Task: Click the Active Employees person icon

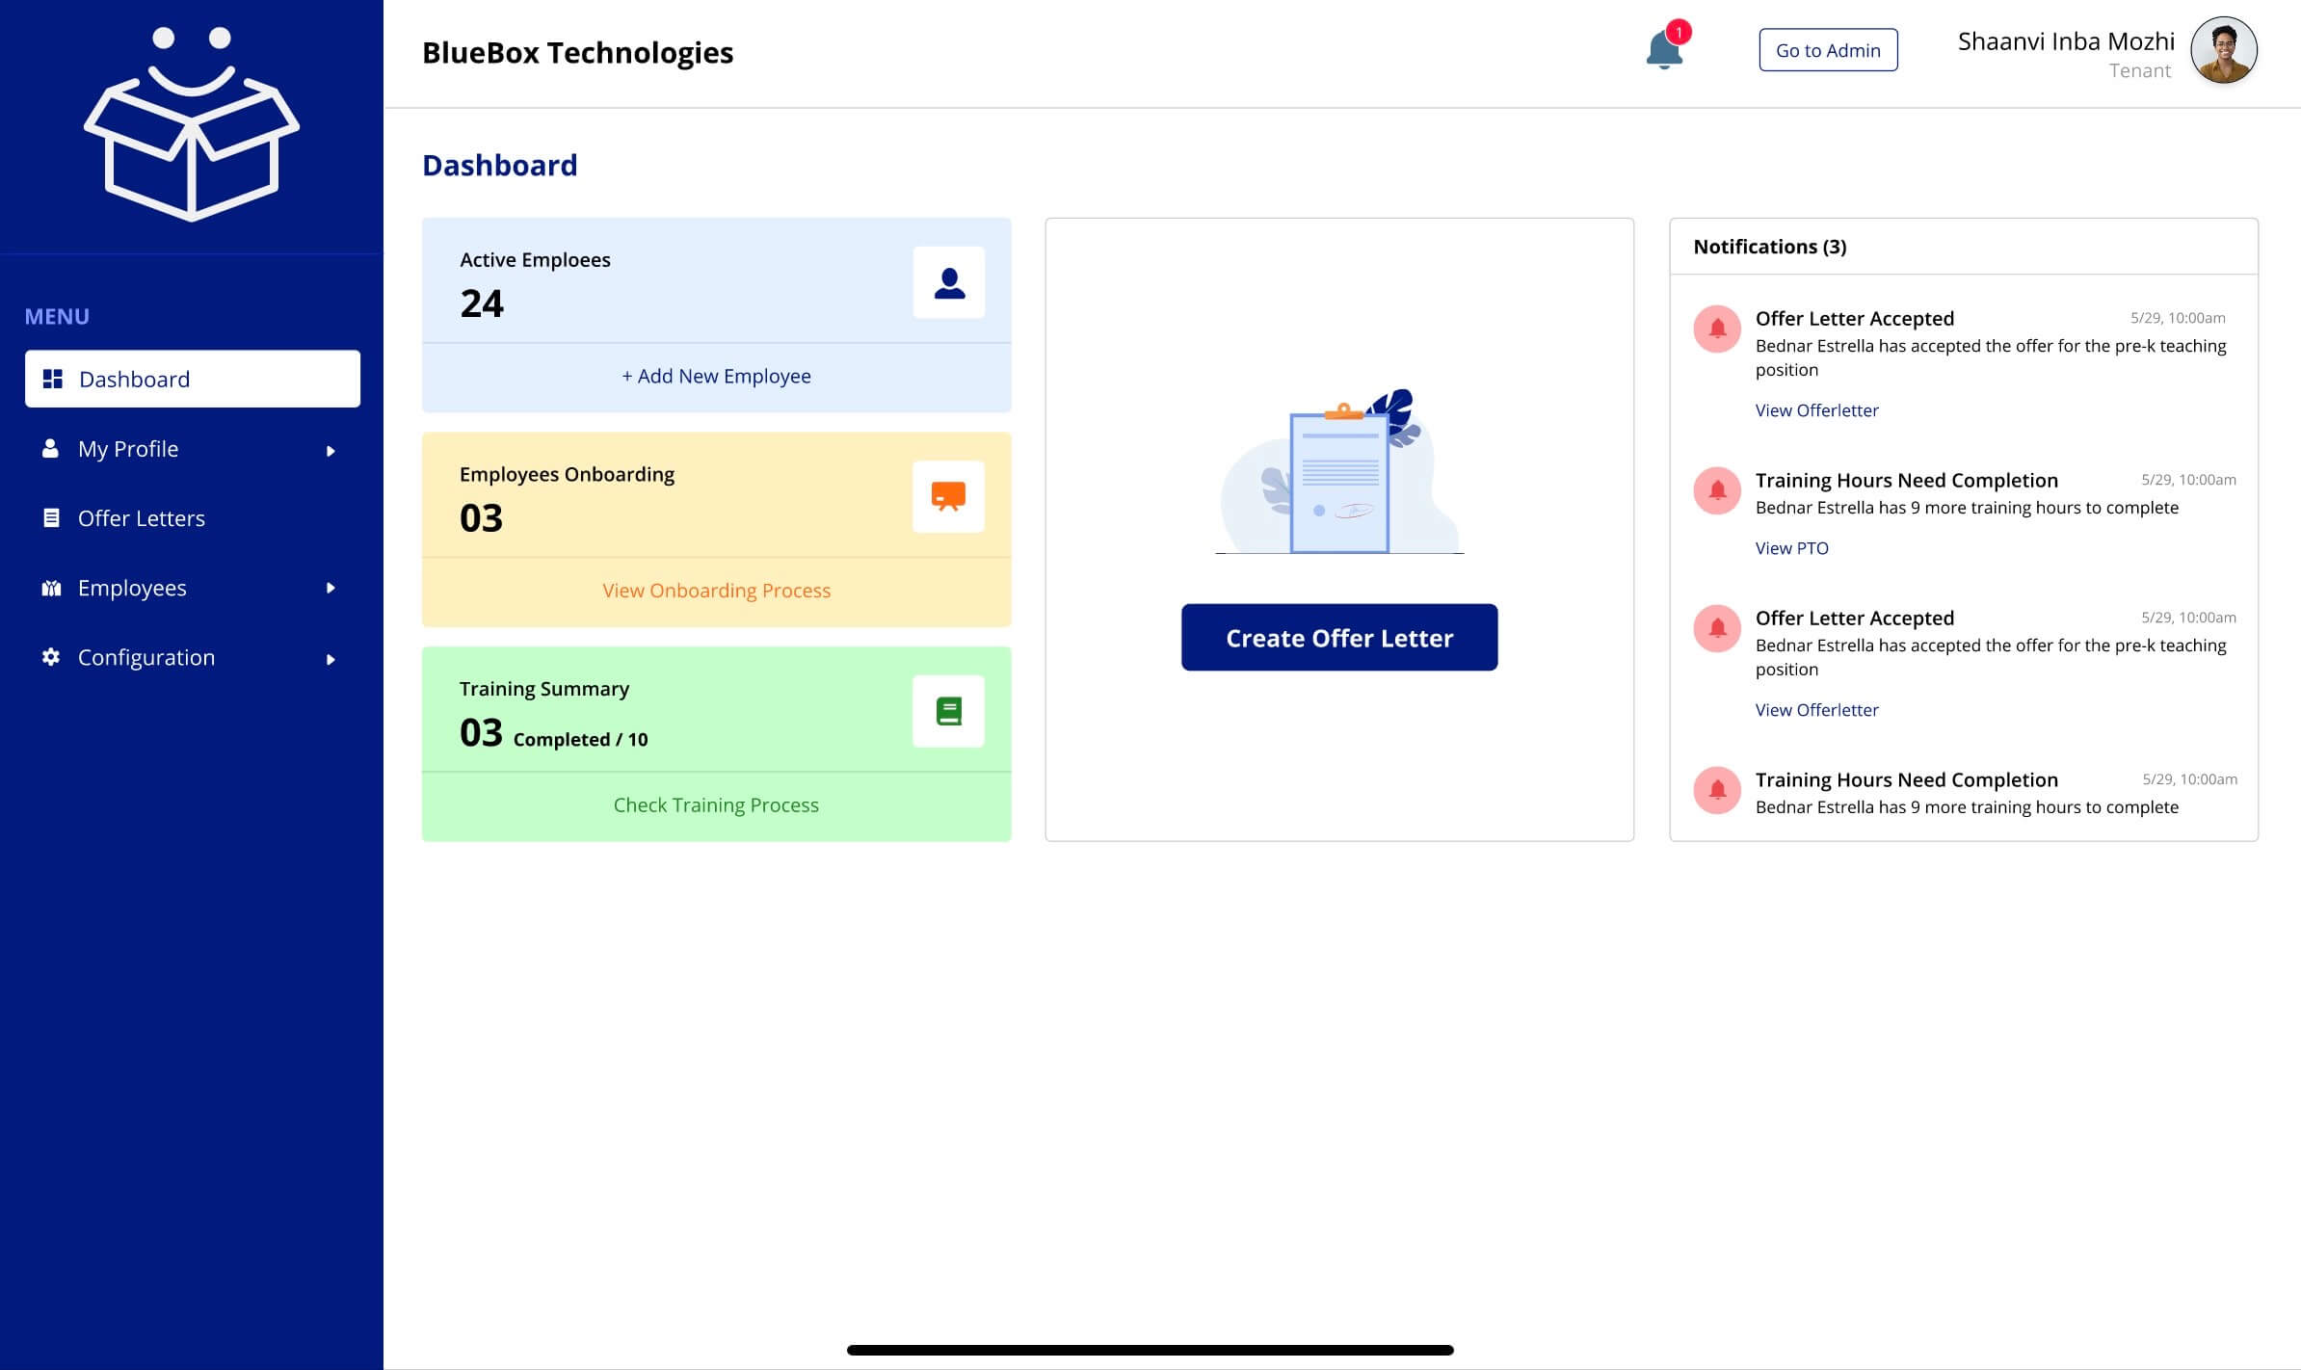Action: (x=948, y=282)
